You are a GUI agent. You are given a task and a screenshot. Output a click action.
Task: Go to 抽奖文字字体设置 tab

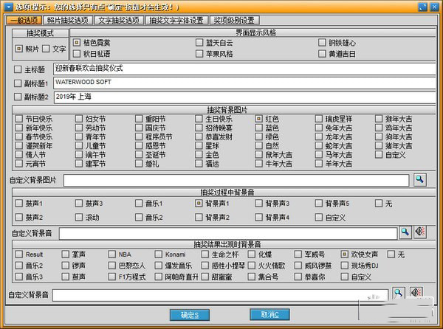[x=177, y=20]
